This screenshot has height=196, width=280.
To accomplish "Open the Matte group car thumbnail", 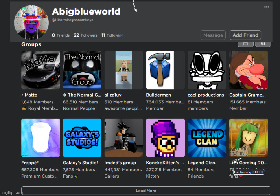I will click(41, 70).
